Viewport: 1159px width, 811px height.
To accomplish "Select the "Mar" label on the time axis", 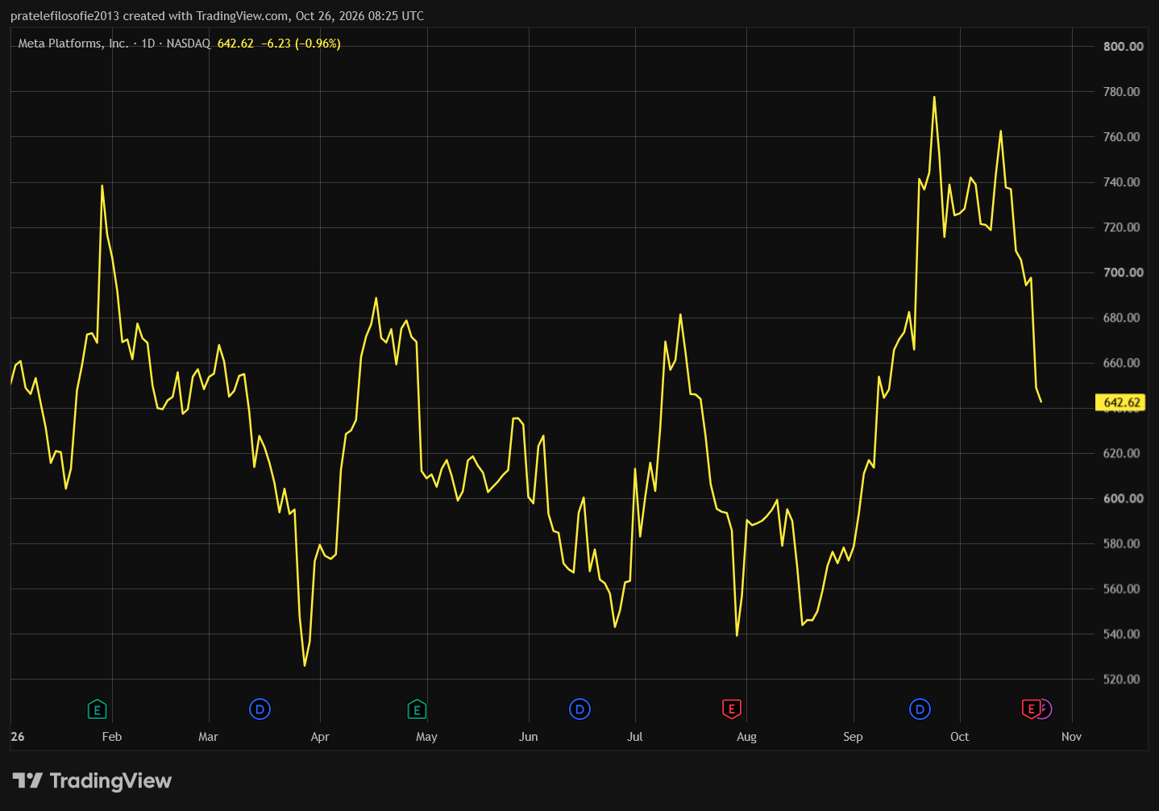I will pyautogui.click(x=208, y=737).
